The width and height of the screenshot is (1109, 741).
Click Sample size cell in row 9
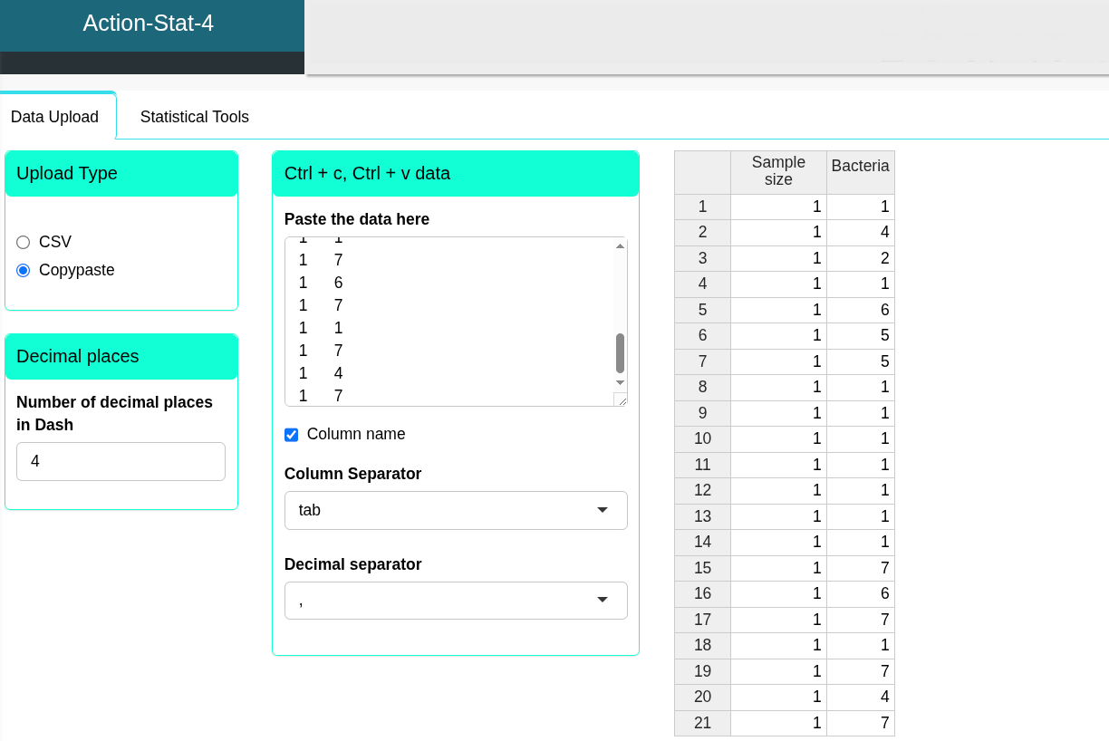pos(778,413)
